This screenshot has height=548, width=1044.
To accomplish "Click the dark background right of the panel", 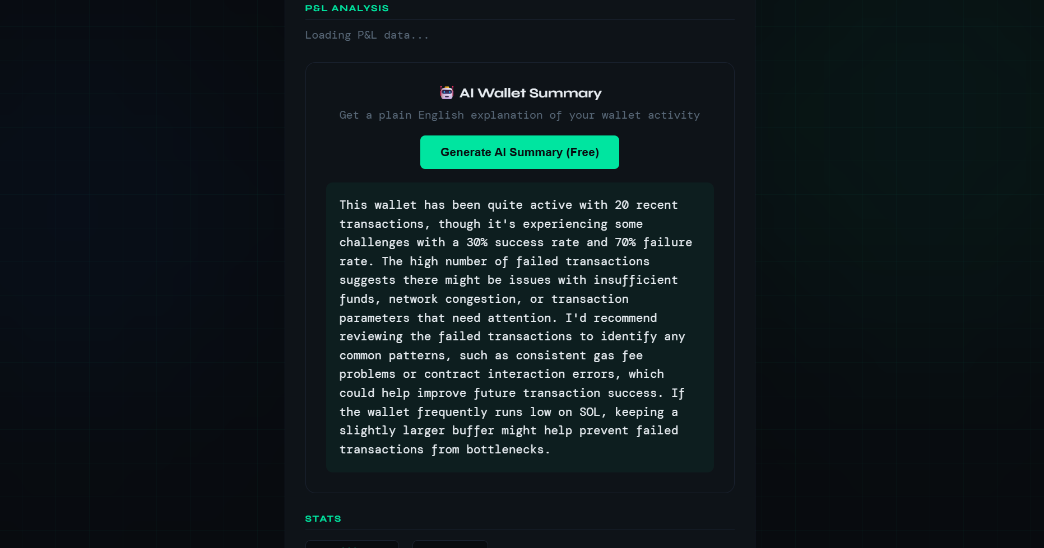I will click(x=897, y=274).
